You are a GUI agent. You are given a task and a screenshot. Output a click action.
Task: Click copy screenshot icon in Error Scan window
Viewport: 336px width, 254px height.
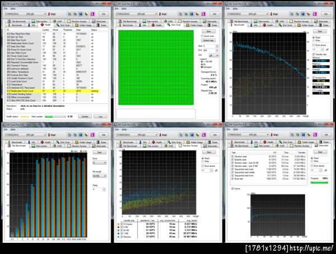(x=186, y=14)
